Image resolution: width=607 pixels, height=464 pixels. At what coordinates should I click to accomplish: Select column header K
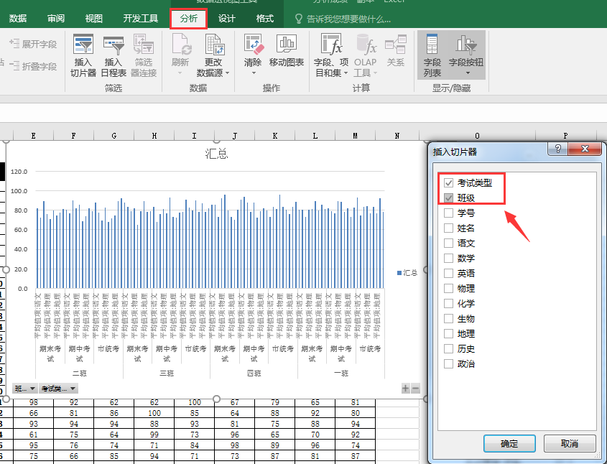tap(275, 136)
